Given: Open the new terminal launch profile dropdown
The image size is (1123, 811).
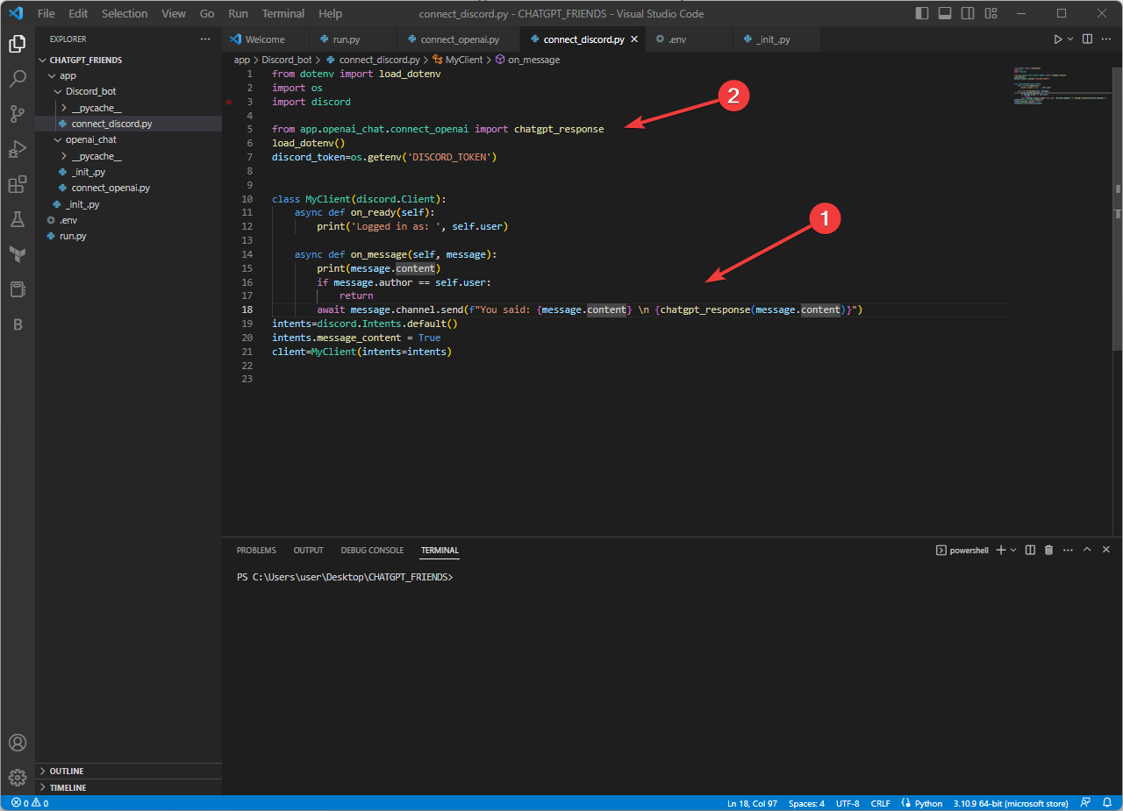Looking at the screenshot, I should (x=1013, y=550).
